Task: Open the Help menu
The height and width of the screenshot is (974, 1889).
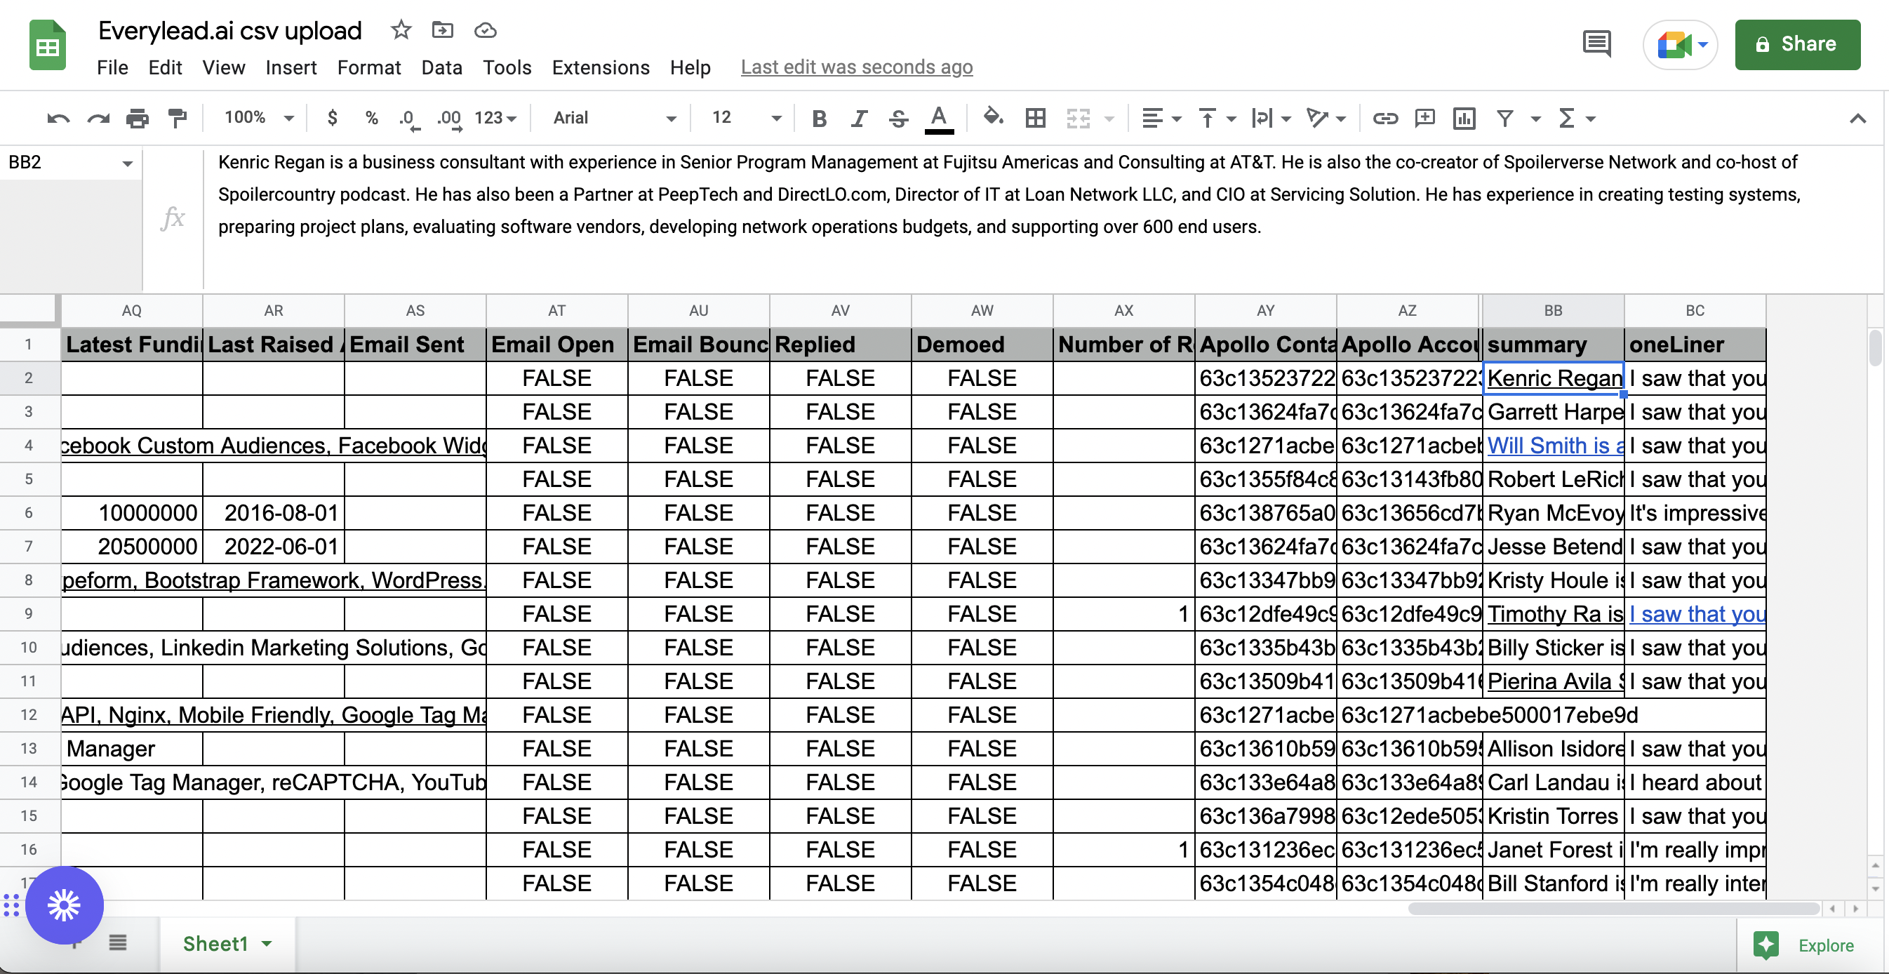Action: [x=690, y=67]
